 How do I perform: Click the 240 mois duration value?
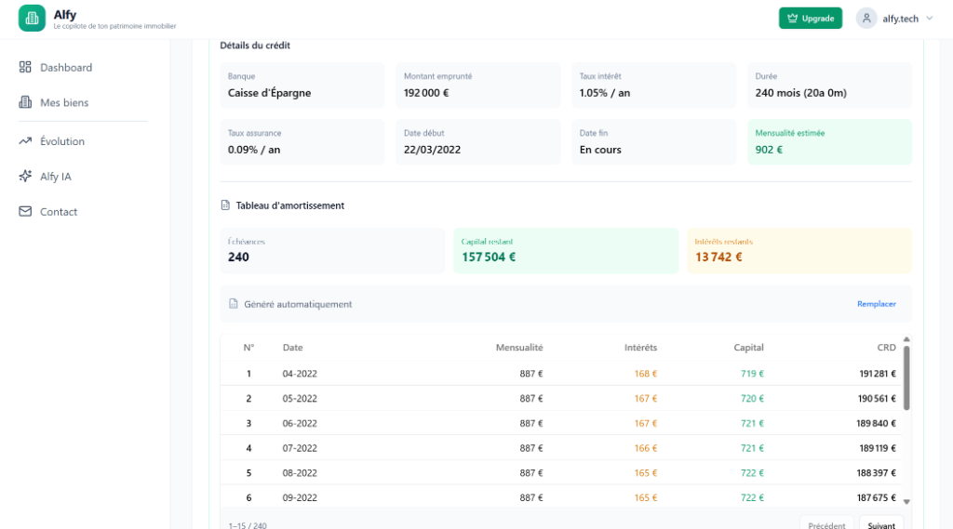pos(801,93)
